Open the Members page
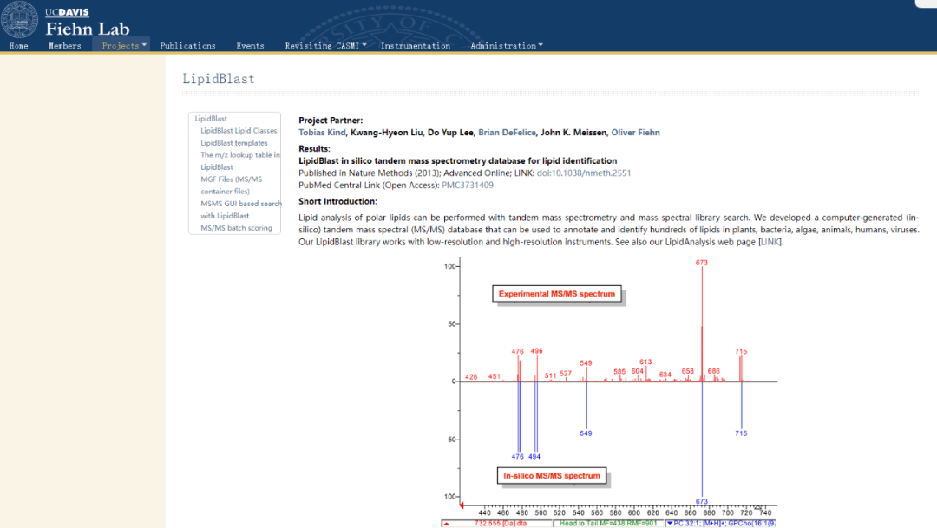937x528 pixels. click(x=64, y=45)
